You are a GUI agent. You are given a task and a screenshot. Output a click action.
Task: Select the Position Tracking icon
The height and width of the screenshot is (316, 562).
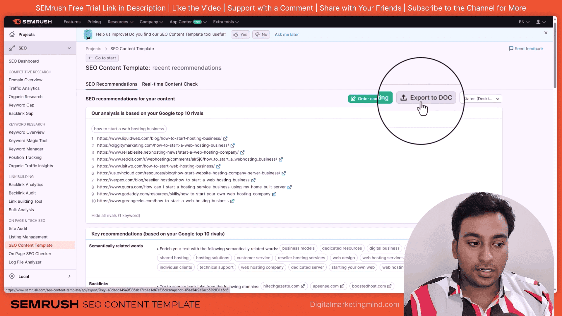(25, 157)
